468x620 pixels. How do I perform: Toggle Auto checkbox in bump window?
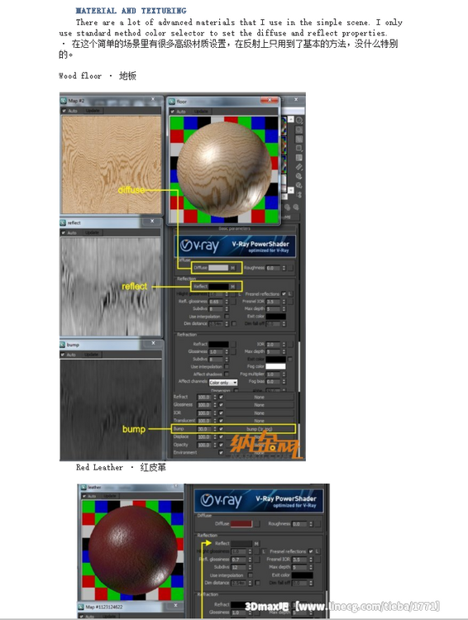coord(64,355)
